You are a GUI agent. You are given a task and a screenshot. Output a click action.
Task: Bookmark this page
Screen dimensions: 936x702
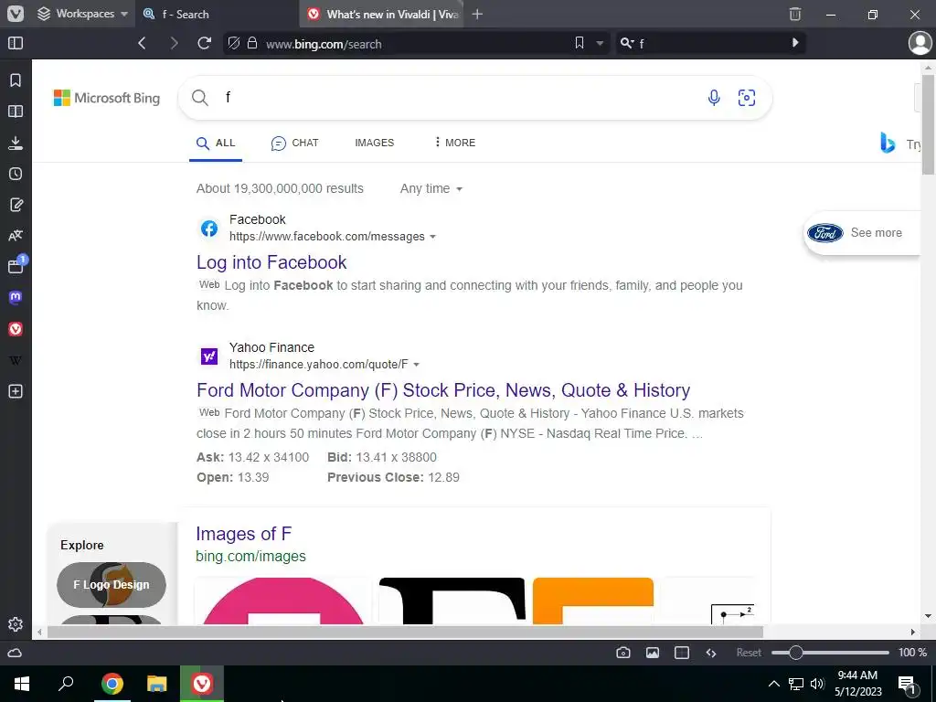tap(579, 43)
